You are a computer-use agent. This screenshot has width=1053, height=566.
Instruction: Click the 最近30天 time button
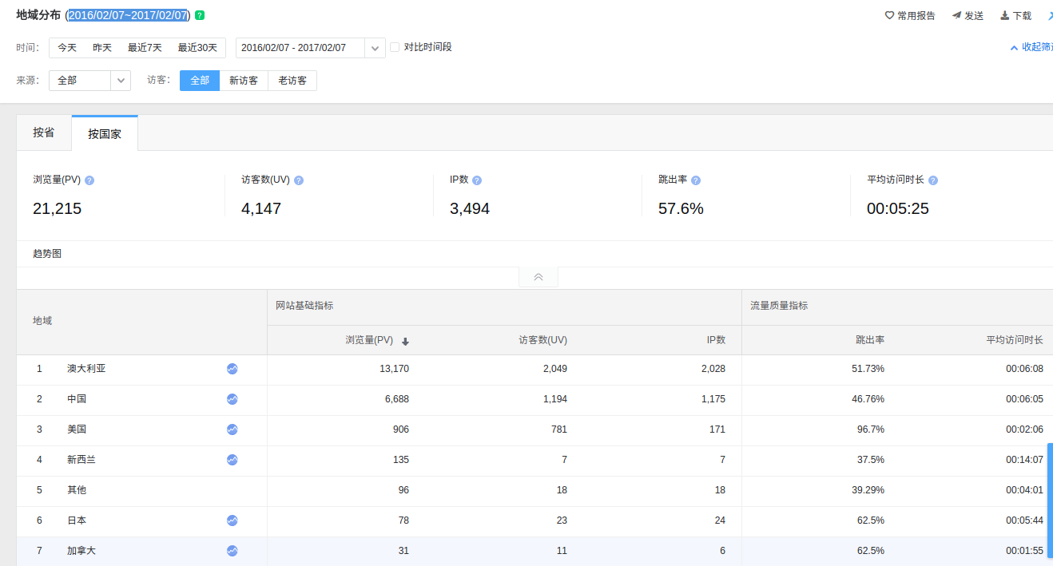pos(197,48)
